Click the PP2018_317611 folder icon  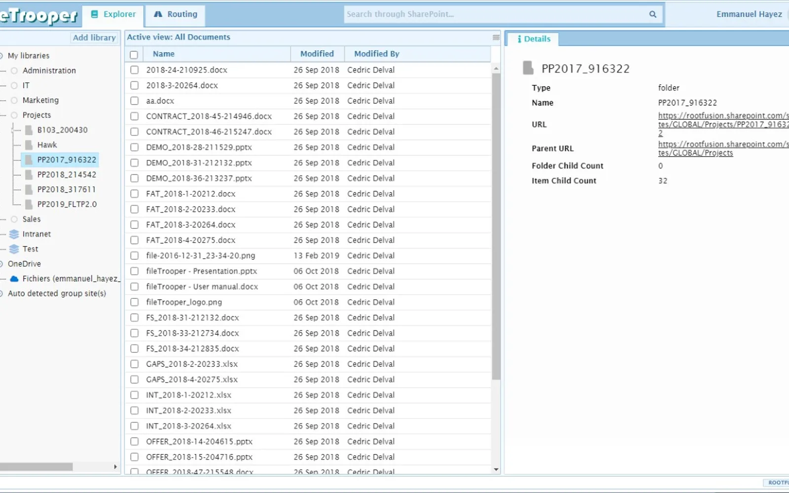click(x=29, y=189)
